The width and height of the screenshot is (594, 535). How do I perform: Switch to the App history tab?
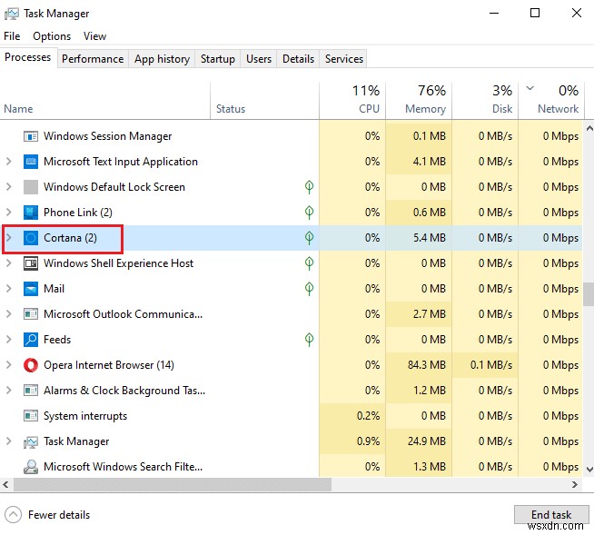coord(162,59)
